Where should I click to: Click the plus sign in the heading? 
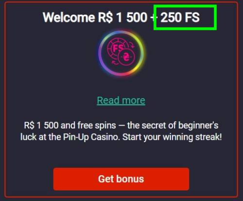pos(153,18)
